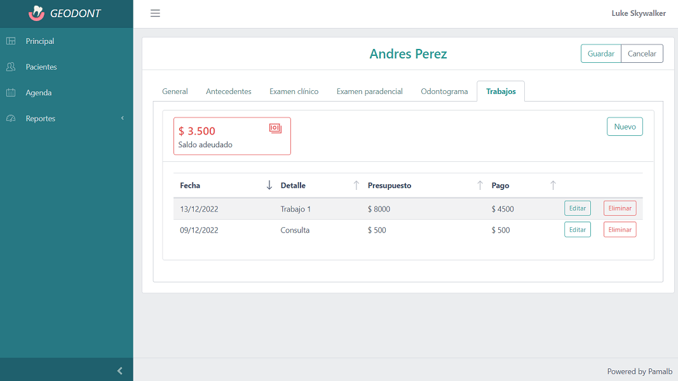678x381 pixels.
Task: Sort table by Fecha column arrow
Action: click(269, 185)
